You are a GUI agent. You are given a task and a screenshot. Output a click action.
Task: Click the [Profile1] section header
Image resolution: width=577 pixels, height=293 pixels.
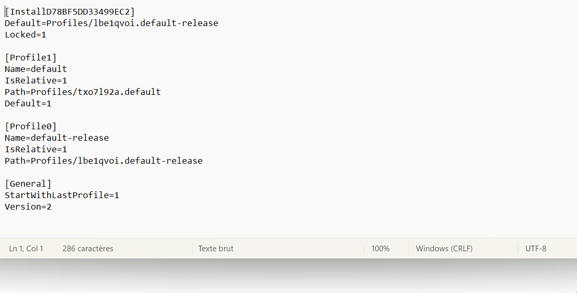(31, 57)
